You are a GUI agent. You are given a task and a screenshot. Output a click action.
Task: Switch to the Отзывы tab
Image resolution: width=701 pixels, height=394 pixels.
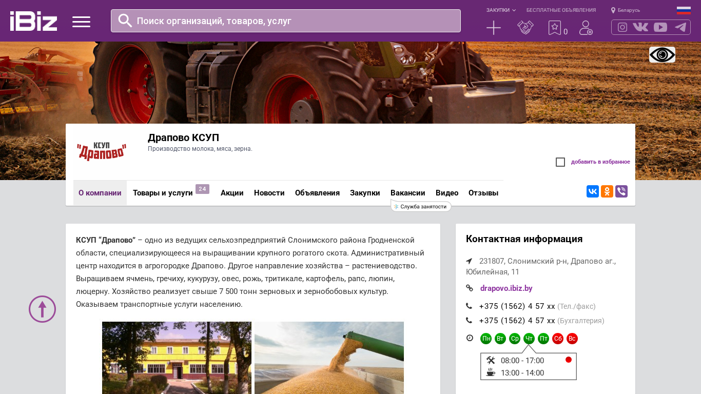(x=483, y=193)
